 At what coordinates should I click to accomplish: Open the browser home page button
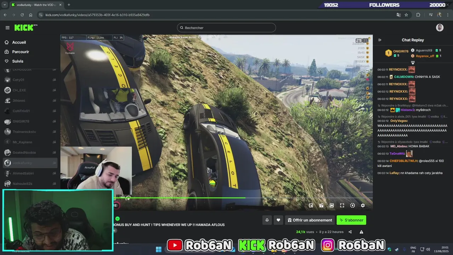pos(30,15)
